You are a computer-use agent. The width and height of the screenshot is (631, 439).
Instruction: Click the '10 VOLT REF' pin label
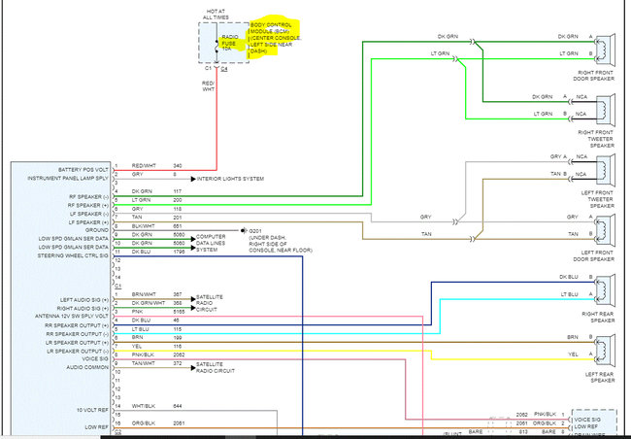click(x=92, y=410)
